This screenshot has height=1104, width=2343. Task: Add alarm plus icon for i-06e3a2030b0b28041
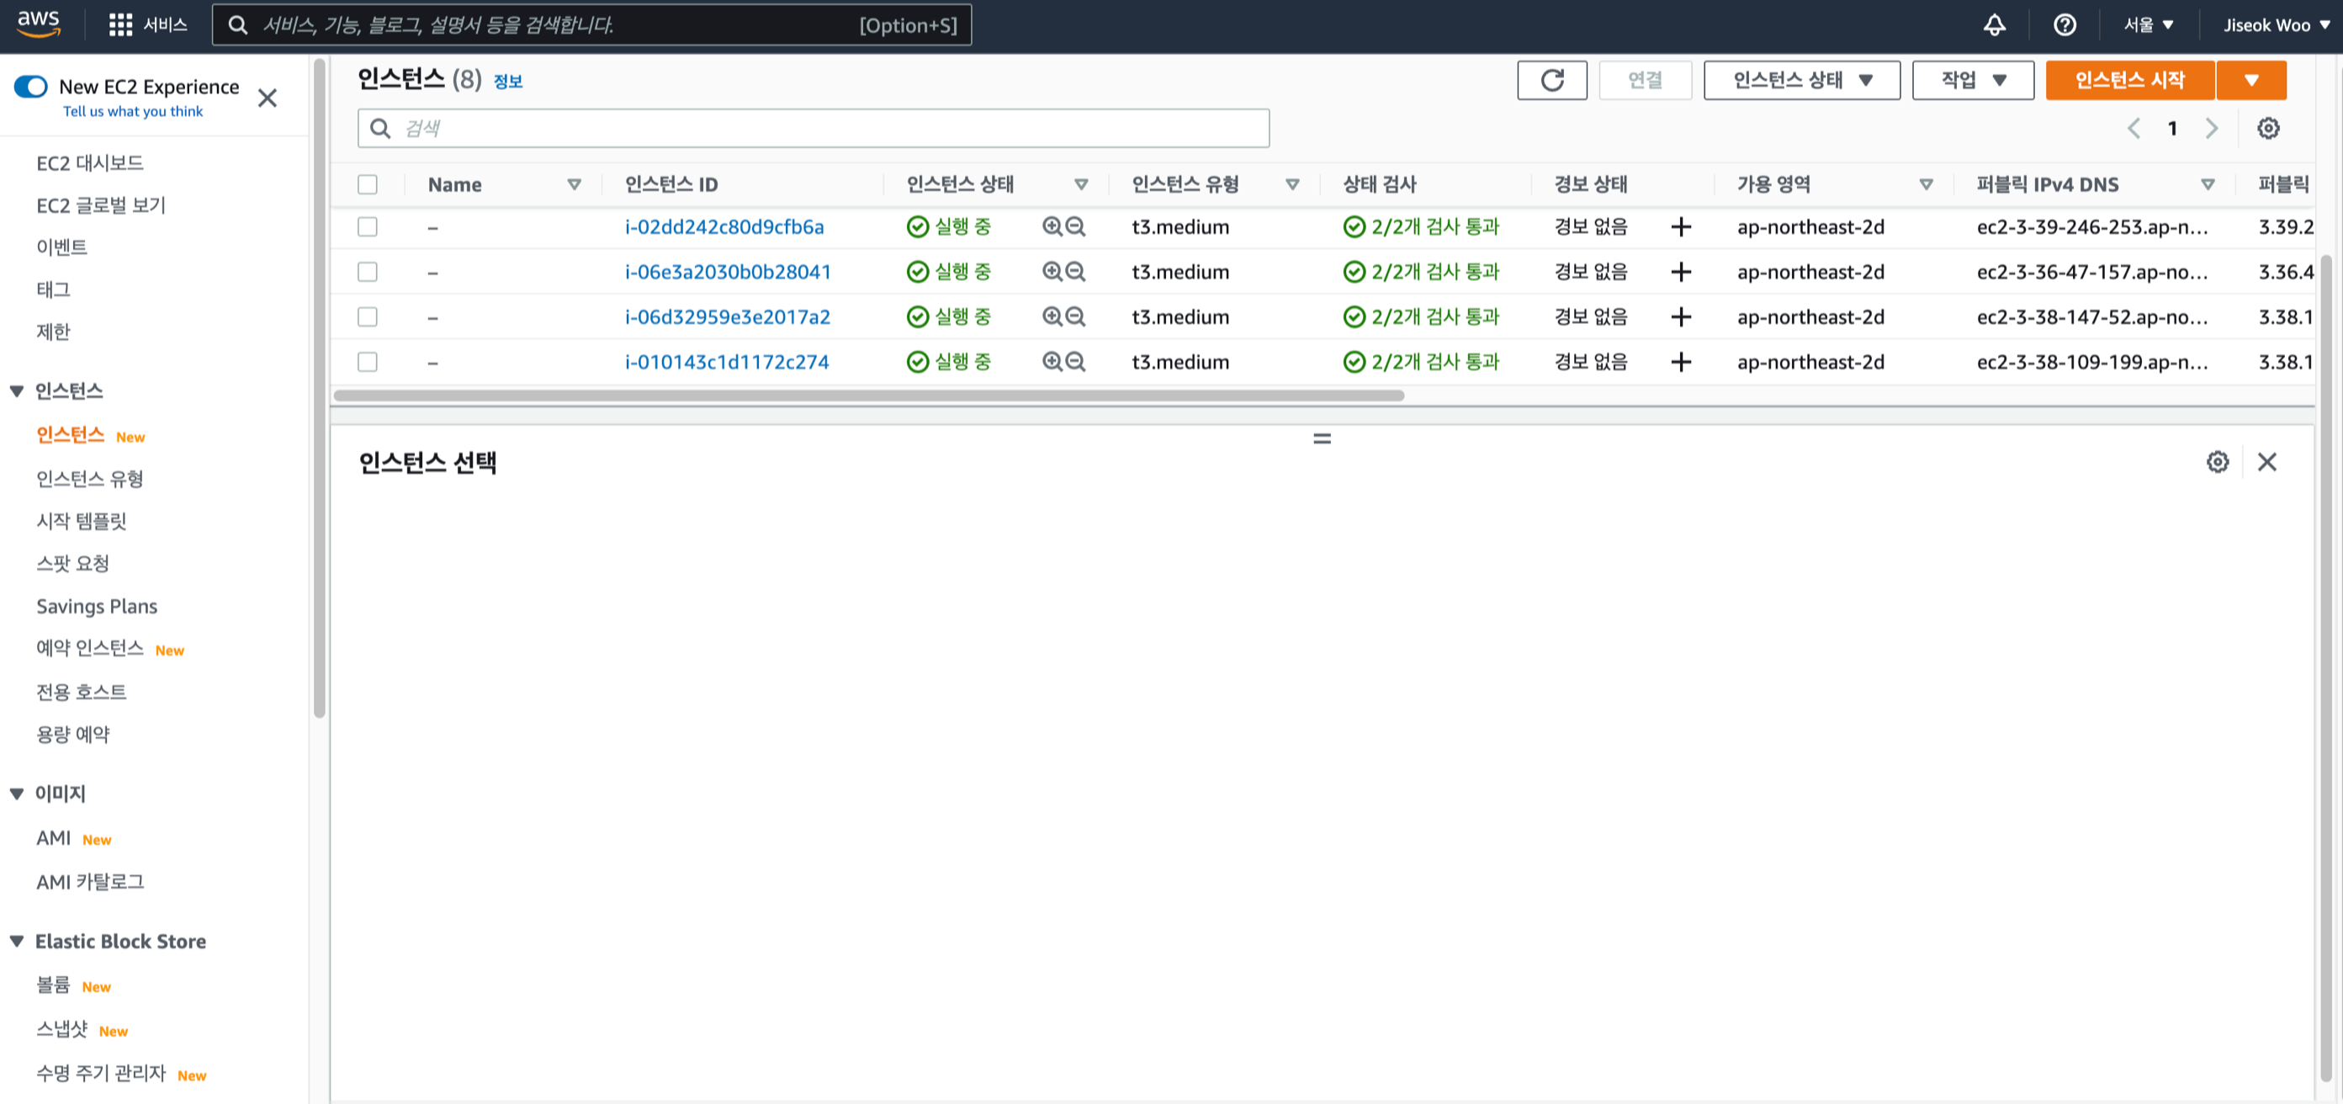(1681, 272)
